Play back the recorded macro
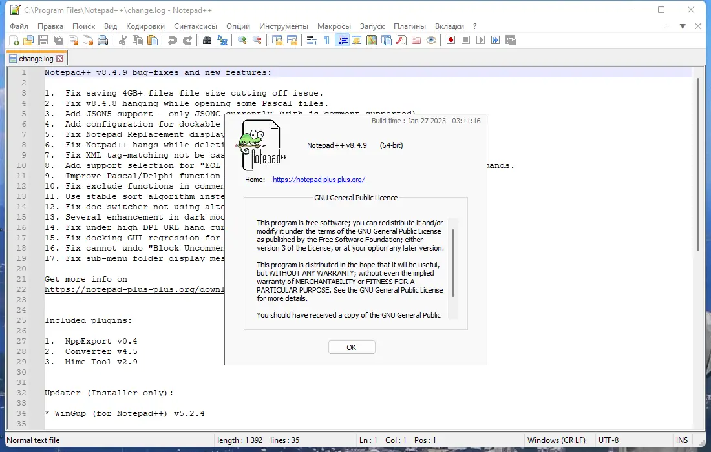 (x=481, y=40)
